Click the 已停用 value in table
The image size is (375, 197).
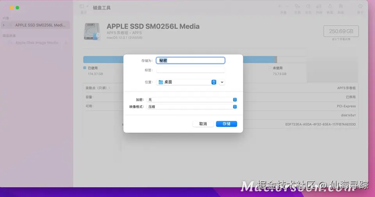click(351, 97)
